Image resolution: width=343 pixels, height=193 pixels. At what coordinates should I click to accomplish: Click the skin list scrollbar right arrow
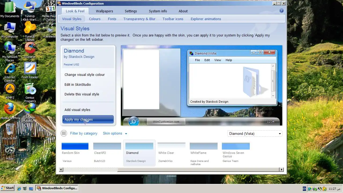281,169
